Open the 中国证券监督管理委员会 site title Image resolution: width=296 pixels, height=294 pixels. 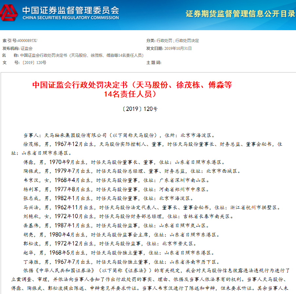(x=71, y=10)
